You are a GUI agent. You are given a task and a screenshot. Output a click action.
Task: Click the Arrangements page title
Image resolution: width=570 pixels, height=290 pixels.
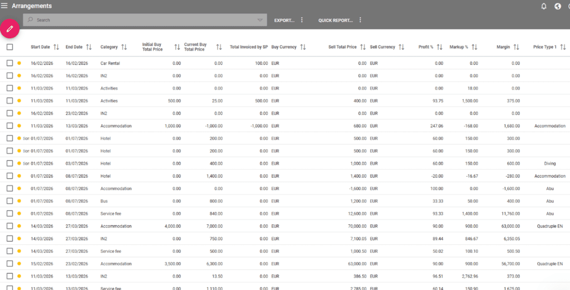(32, 6)
